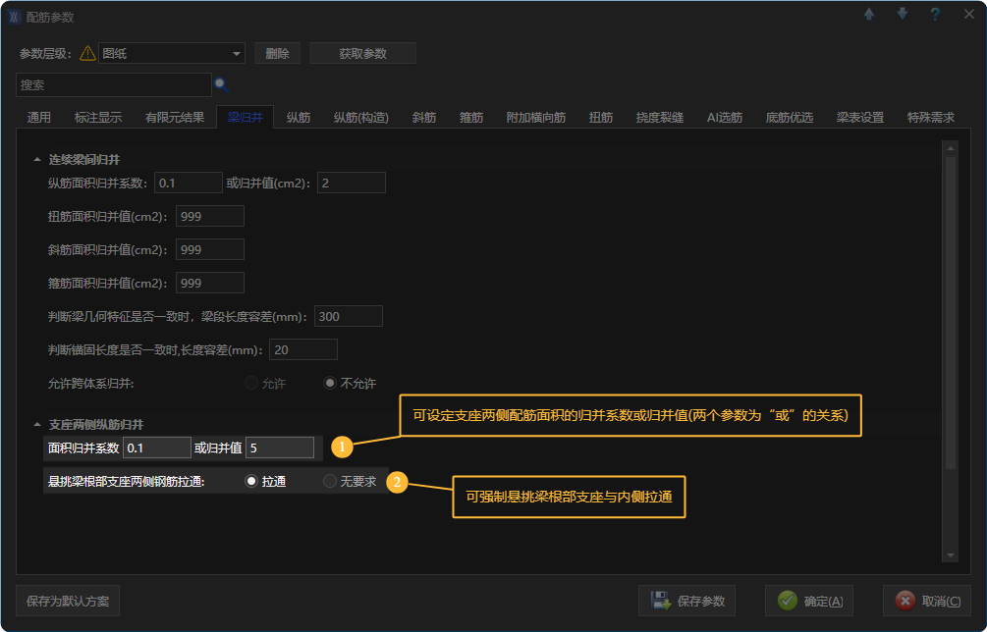The image size is (987, 632).
Task: Open help with the question mark icon
Action: coord(935,15)
